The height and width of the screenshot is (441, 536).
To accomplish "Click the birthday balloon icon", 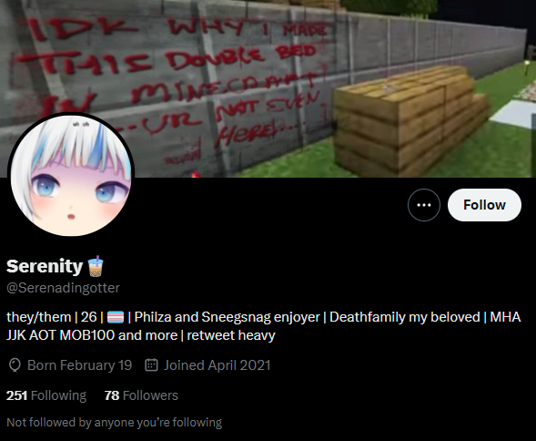I will (15, 365).
